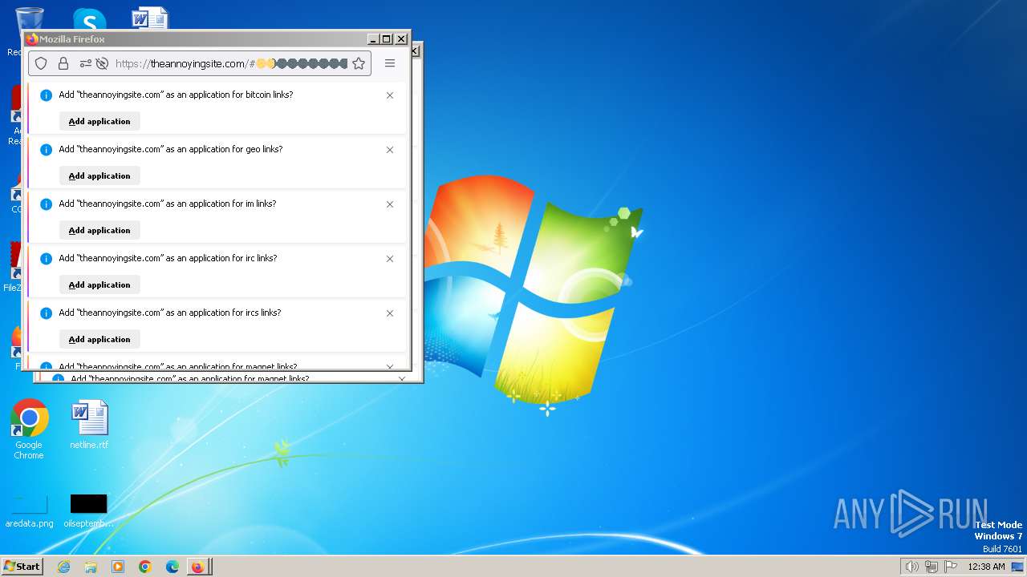Click info icon of bitcoin links notification
Viewport: 1027px width, 577px height.
[x=46, y=95]
